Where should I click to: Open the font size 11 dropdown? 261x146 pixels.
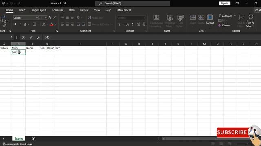point(46,18)
